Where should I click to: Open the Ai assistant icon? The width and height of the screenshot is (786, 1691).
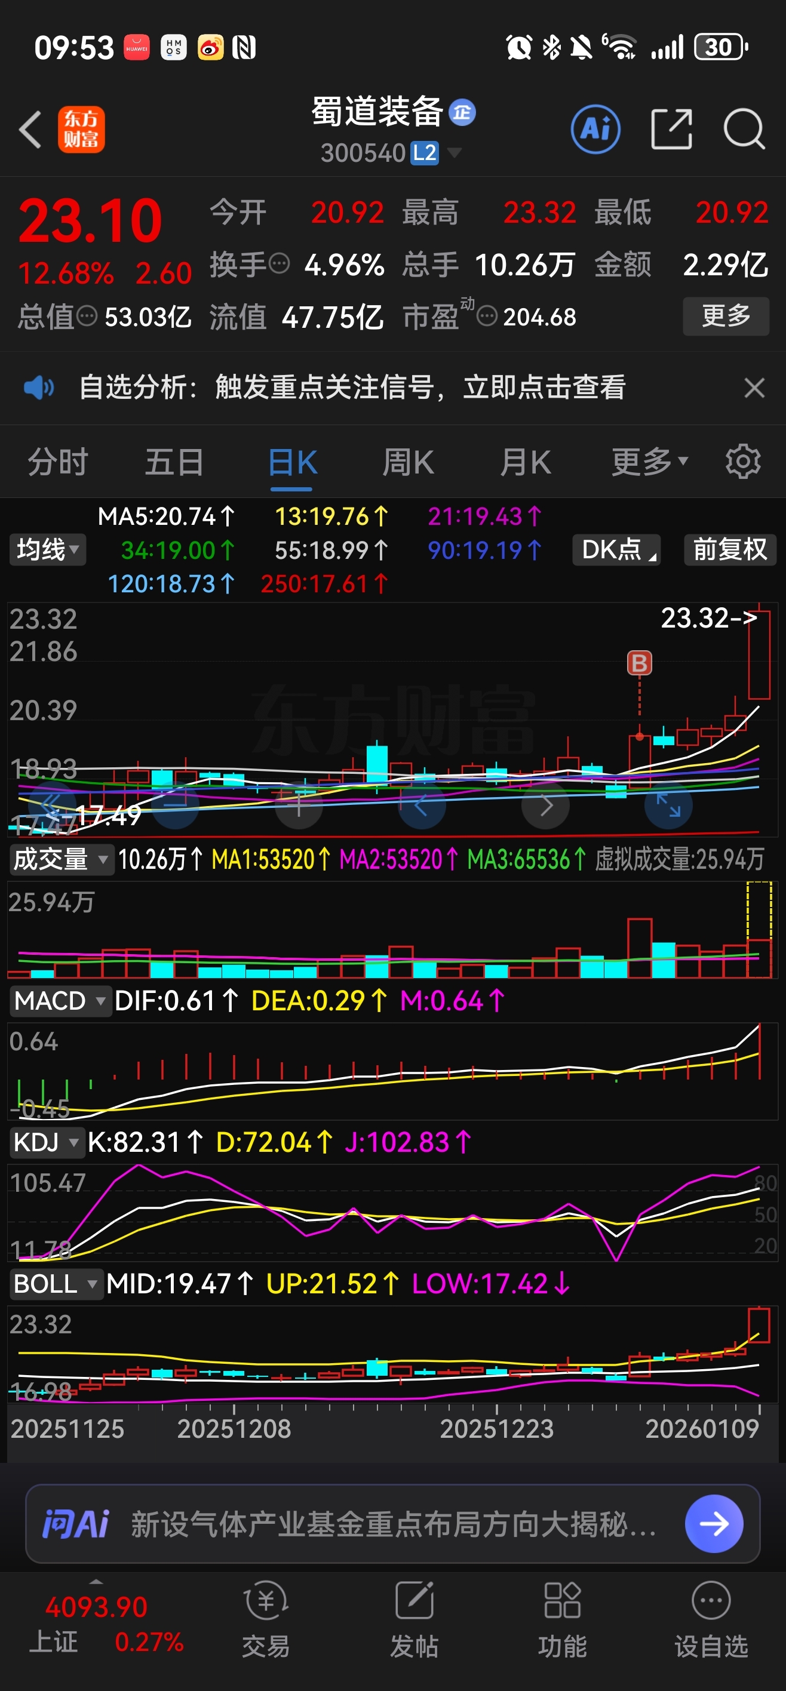point(595,128)
